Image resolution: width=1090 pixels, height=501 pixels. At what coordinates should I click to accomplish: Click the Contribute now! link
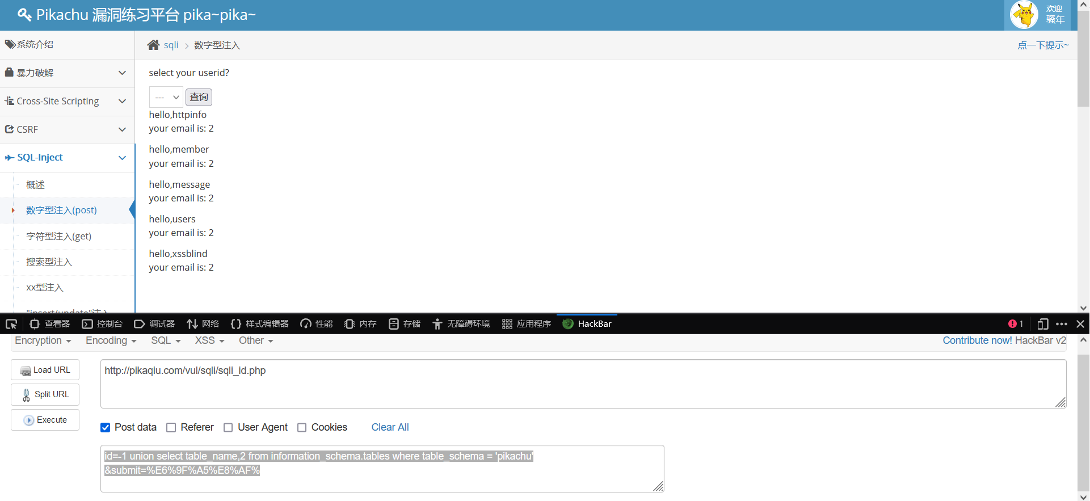(x=978, y=340)
